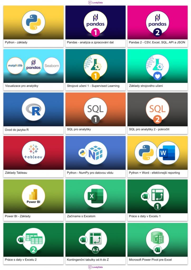
Task: Open "Základy strojového učení" course title
Action: pos(146,86)
